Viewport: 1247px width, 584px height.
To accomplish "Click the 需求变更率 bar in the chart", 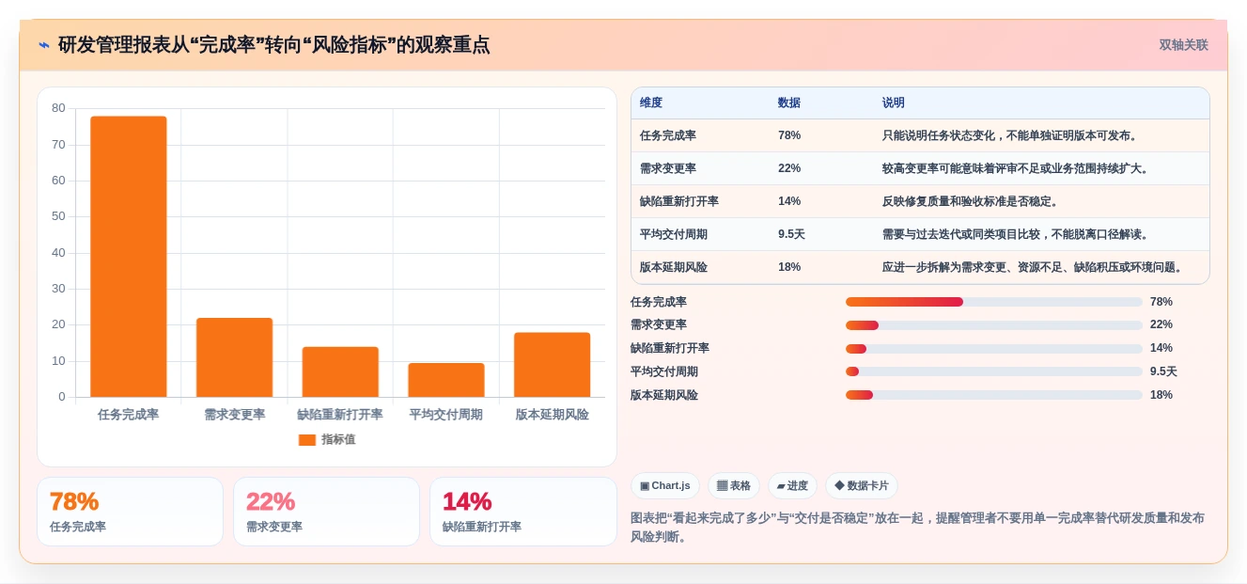I will [x=235, y=357].
